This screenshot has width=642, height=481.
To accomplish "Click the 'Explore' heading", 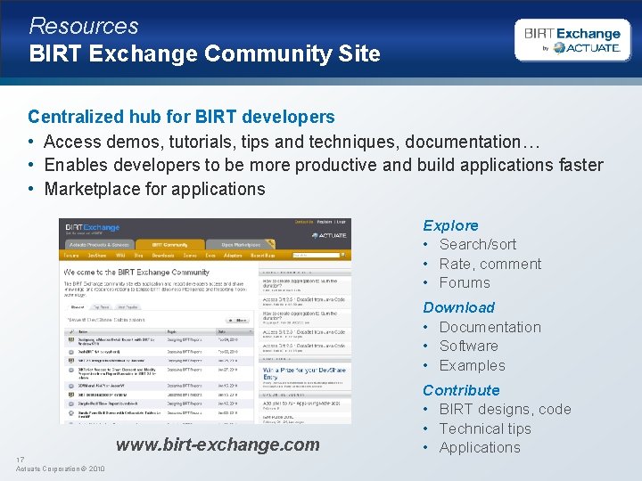I will (x=451, y=225).
